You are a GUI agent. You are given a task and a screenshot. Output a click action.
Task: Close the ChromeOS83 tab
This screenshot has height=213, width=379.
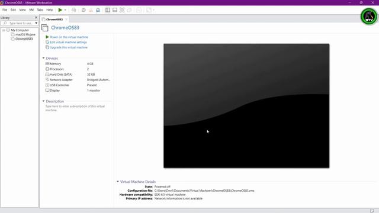(x=66, y=20)
